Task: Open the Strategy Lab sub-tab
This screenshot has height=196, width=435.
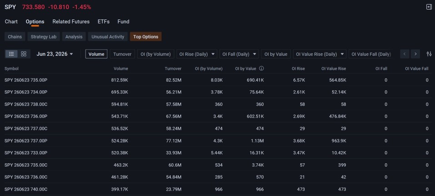Action: click(44, 37)
